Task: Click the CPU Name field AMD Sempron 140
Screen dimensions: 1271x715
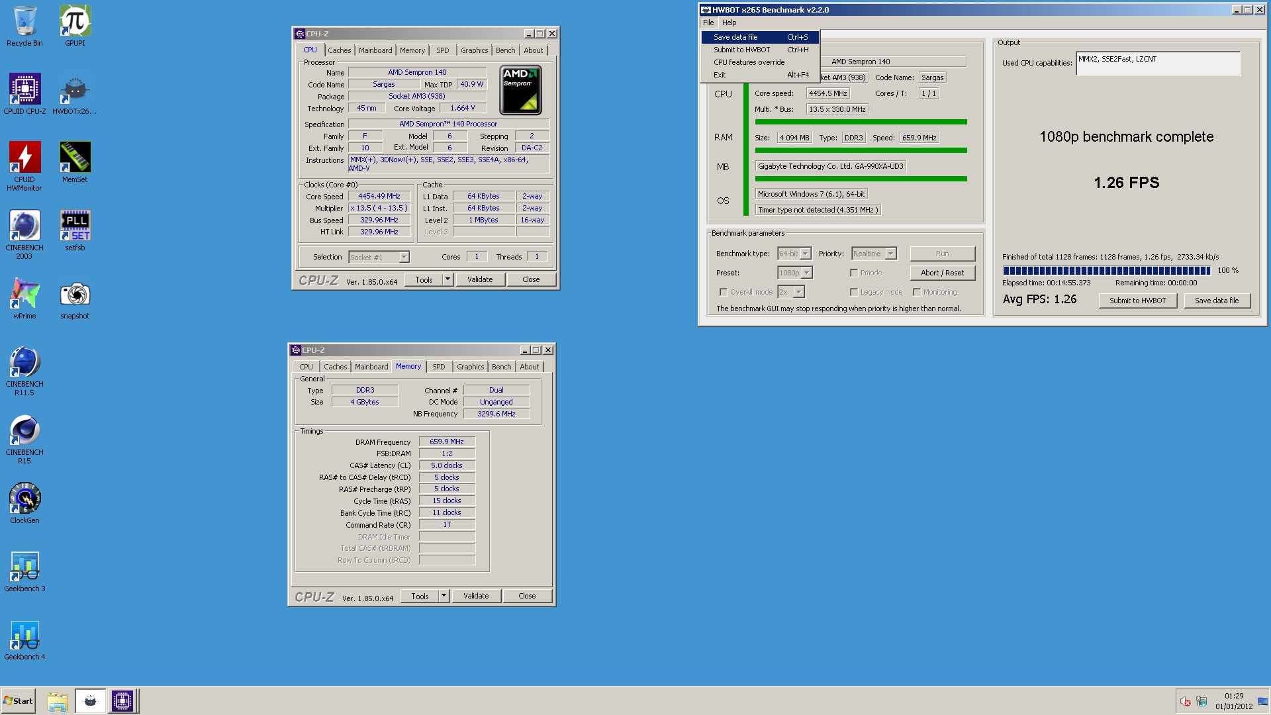Action: pos(417,72)
